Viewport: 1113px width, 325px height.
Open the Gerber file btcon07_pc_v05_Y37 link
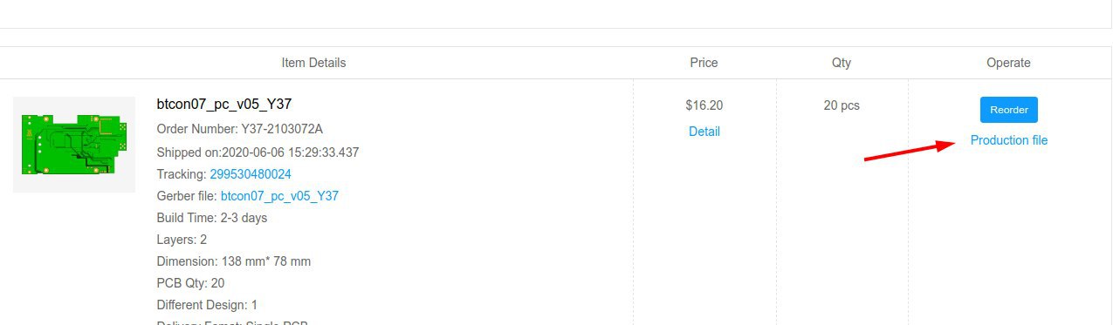(x=279, y=196)
